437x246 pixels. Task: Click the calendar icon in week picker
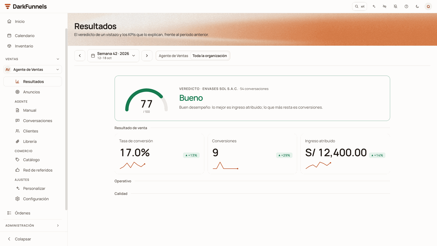pos(93,56)
